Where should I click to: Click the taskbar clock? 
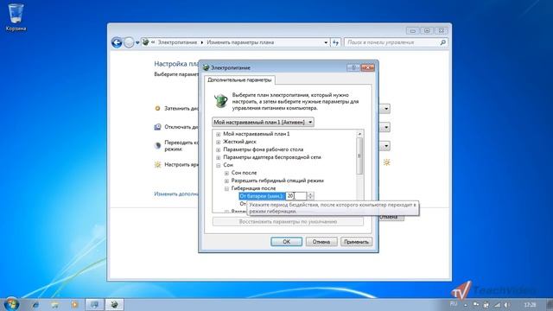pos(530,305)
